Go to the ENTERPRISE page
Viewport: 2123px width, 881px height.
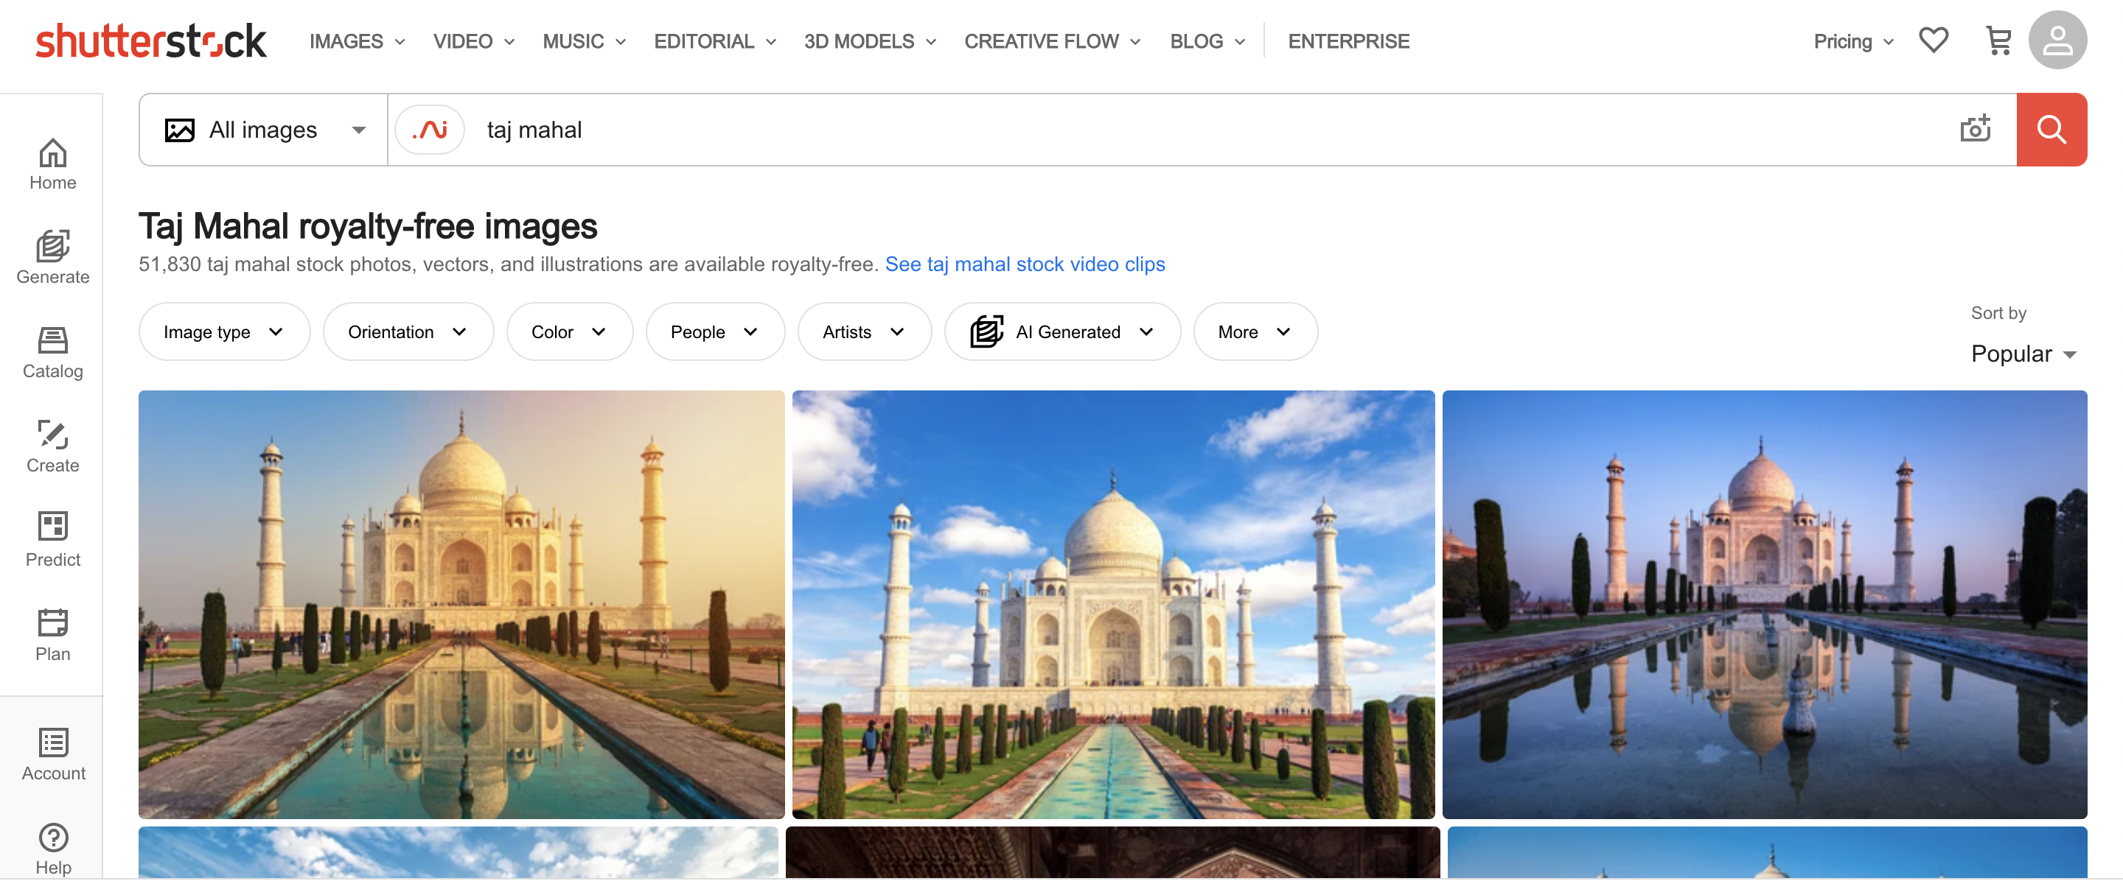tap(1348, 41)
